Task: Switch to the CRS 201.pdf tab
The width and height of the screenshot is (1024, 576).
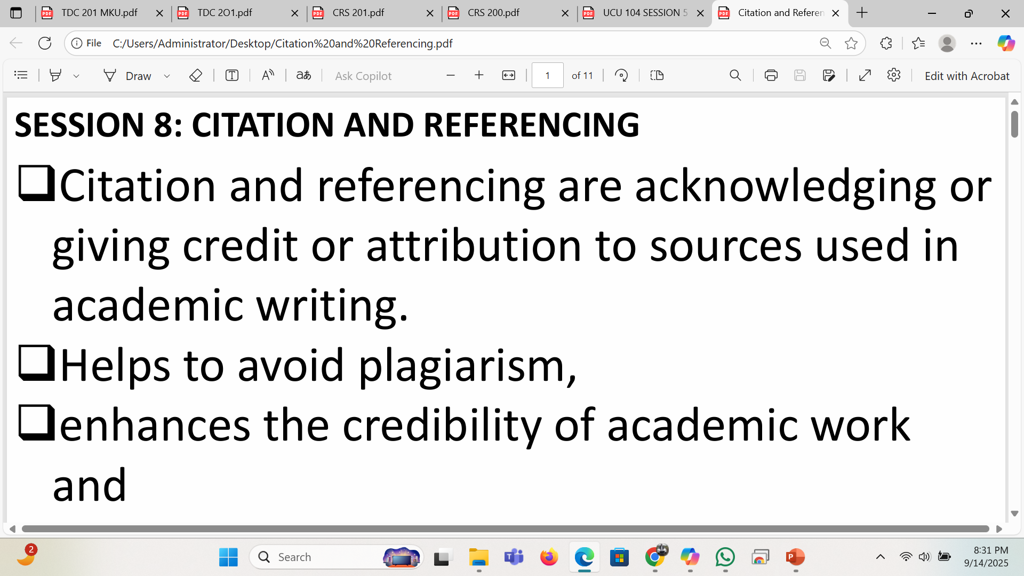Action: (358, 13)
